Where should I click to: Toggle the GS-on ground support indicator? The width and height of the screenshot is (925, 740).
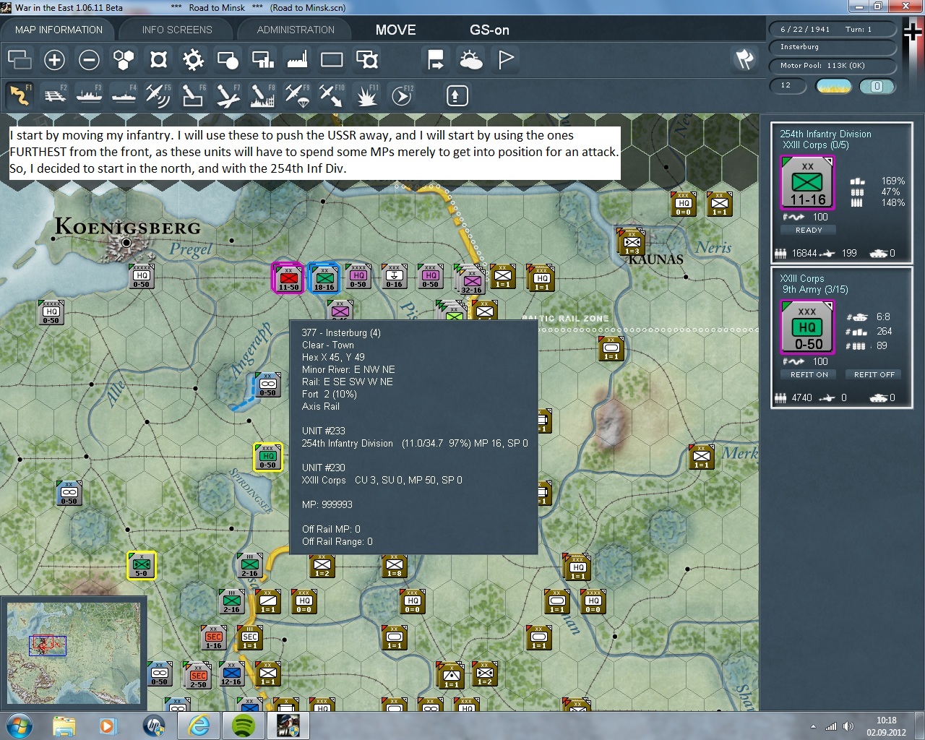489,30
